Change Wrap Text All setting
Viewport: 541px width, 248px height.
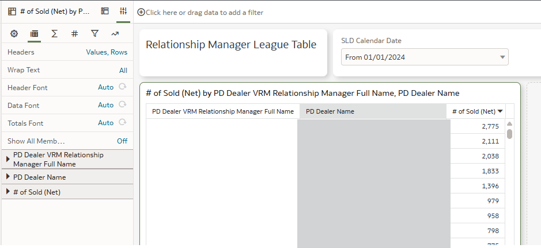pos(123,71)
